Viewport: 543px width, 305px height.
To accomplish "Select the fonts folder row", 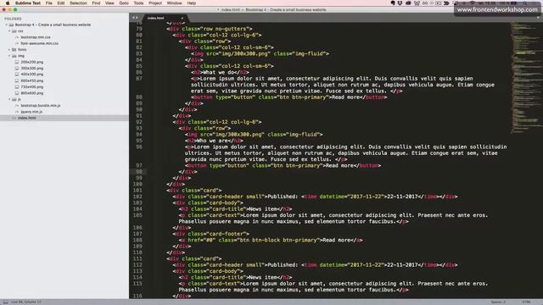I will tap(64, 49).
